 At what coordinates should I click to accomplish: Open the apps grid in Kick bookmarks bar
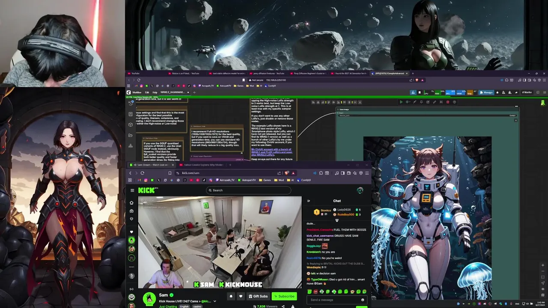(x=130, y=180)
